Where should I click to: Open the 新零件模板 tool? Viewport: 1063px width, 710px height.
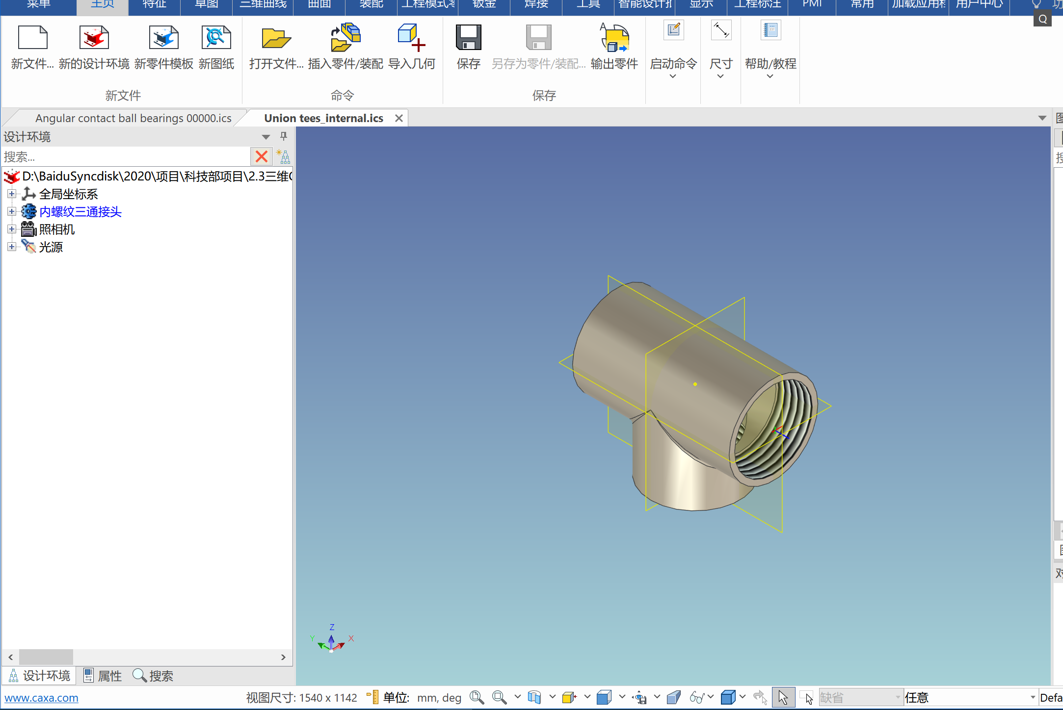pyautogui.click(x=163, y=38)
